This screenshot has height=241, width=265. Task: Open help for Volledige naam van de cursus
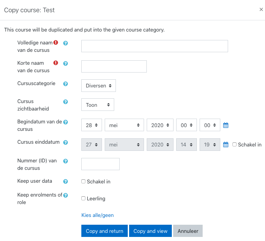click(65, 43)
